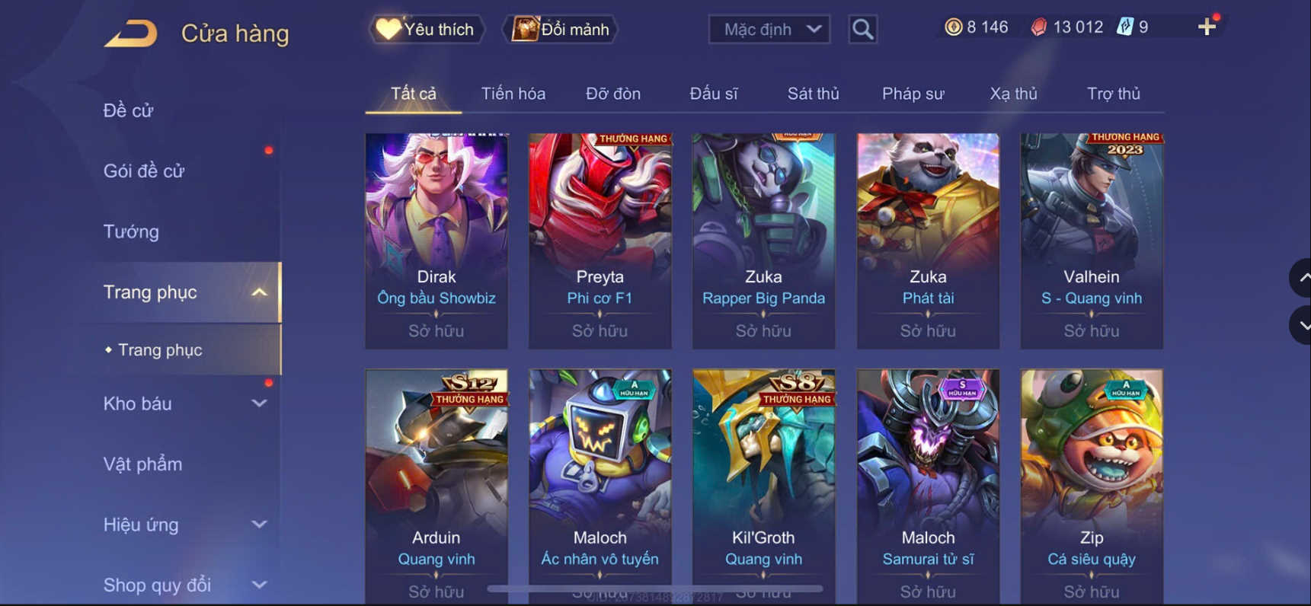The height and width of the screenshot is (606, 1311).
Task: Switch to the Pháp sư tab
Action: tap(913, 94)
